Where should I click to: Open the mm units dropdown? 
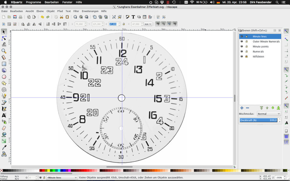click(148, 24)
